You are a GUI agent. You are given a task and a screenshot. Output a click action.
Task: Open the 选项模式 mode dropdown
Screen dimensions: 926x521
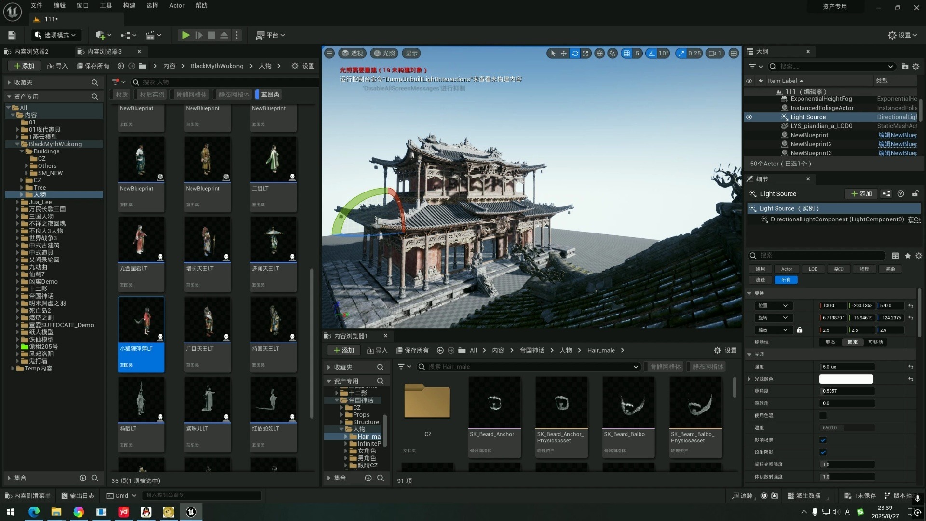click(56, 35)
